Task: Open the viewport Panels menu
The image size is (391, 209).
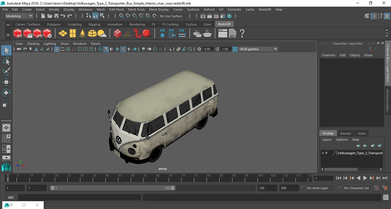Action: [95, 44]
